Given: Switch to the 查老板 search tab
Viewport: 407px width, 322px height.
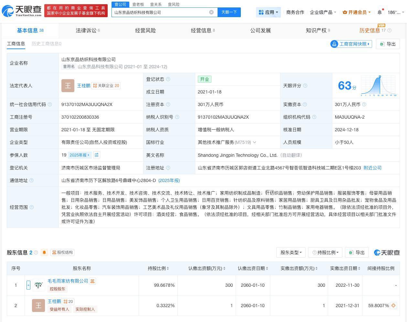Looking at the screenshot, I should click(138, 5).
